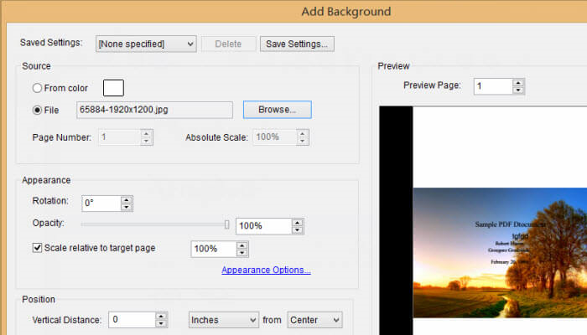
Task: Click the Browse button
Action: click(x=277, y=110)
